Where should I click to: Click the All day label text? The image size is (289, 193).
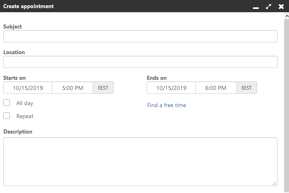point(25,103)
